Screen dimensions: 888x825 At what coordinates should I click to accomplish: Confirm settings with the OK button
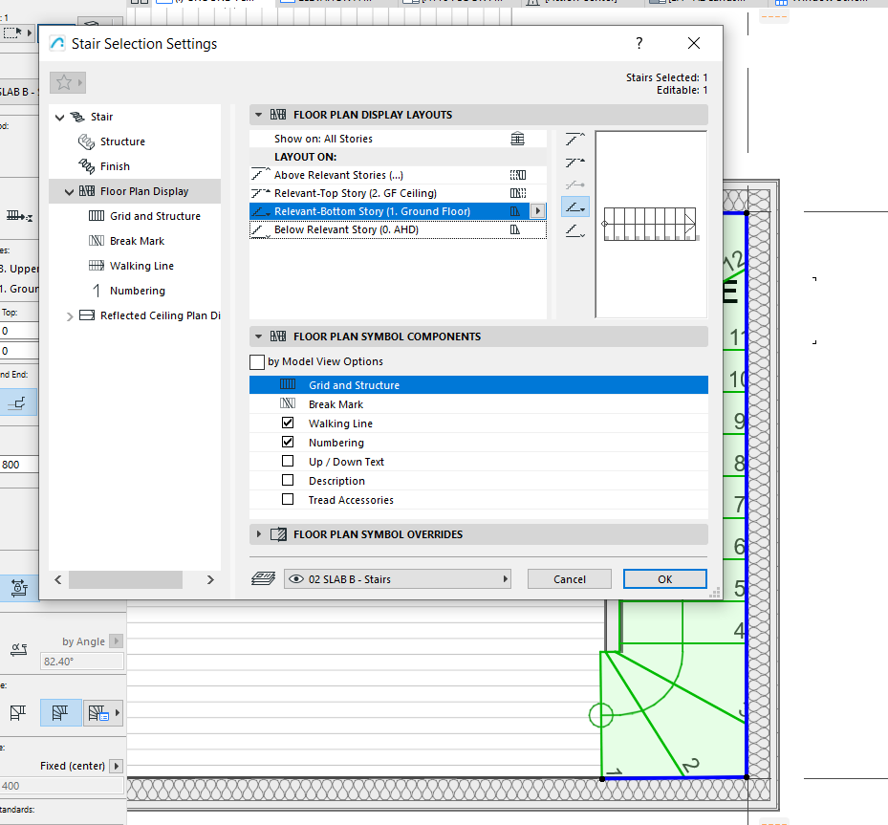tap(665, 579)
